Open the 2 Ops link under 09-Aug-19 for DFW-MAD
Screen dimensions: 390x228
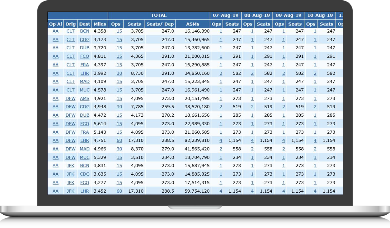point(283,149)
